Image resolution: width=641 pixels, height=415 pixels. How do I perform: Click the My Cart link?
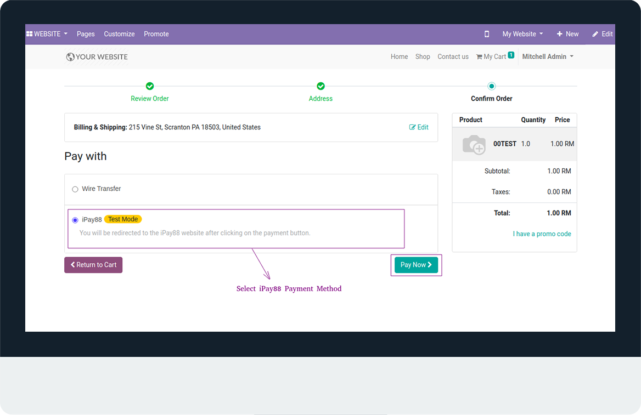coord(494,57)
